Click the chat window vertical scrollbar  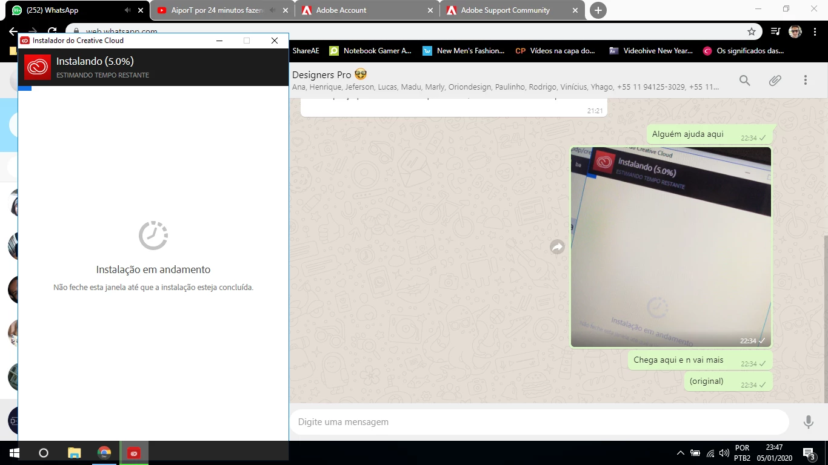pos(826,318)
